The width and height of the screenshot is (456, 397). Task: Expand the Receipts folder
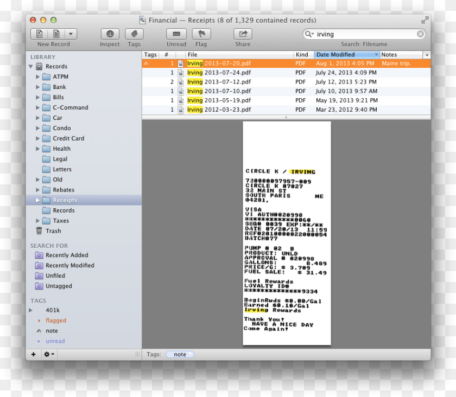tap(37, 200)
